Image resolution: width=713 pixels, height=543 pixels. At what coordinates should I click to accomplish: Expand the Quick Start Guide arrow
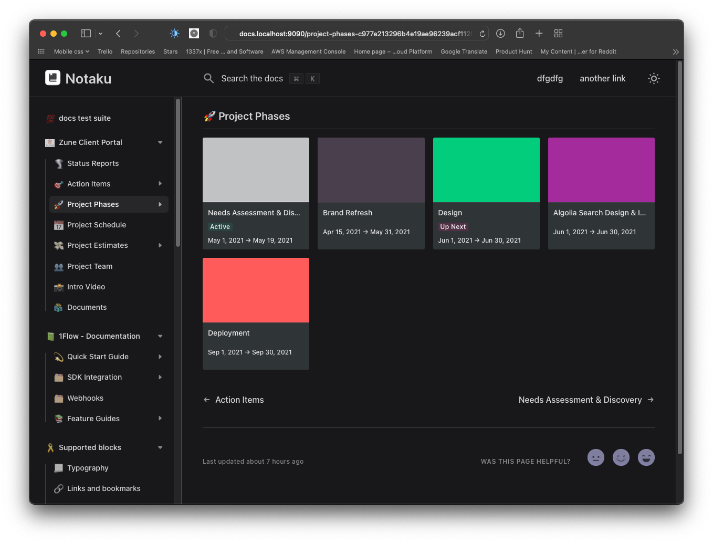point(160,357)
